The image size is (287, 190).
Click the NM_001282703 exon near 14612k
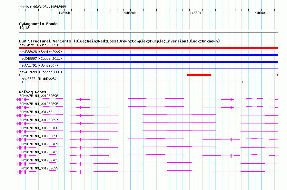coord(81,164)
